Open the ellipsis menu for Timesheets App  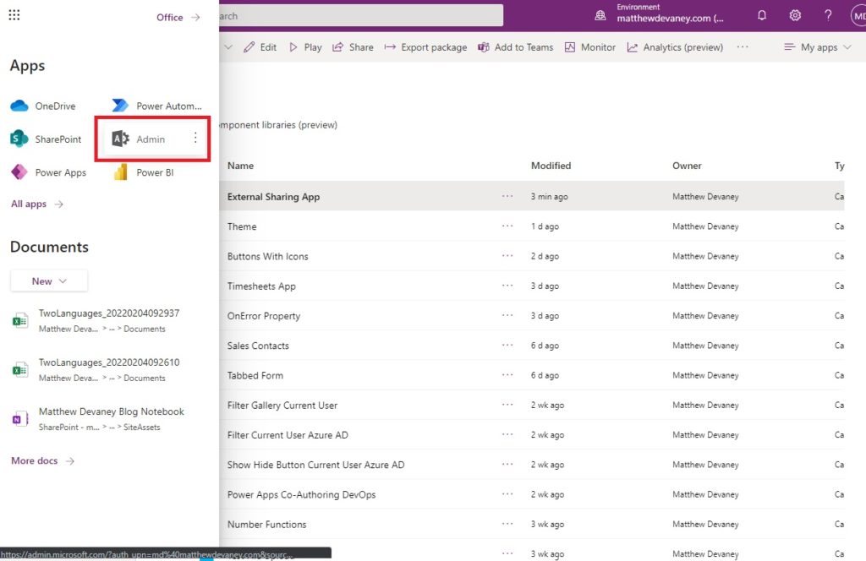coord(507,286)
